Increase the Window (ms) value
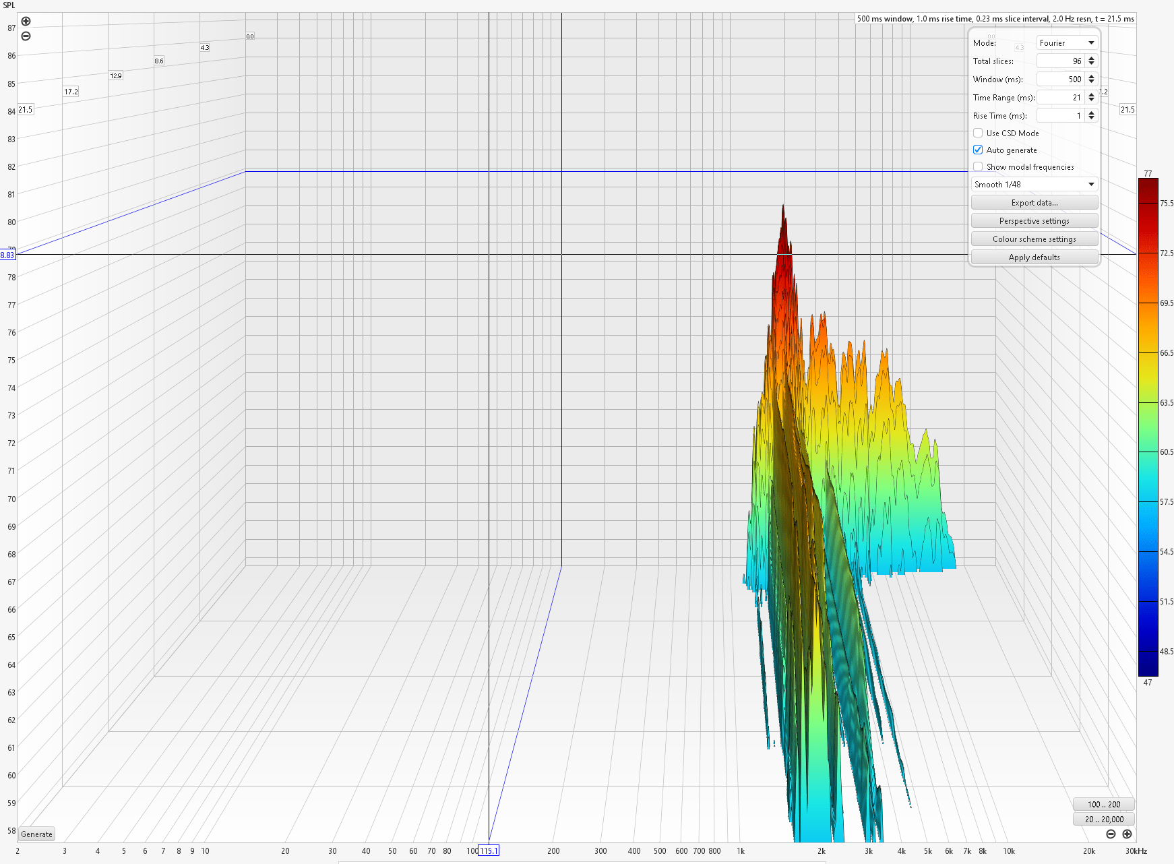This screenshot has width=1174, height=864. pyautogui.click(x=1091, y=76)
